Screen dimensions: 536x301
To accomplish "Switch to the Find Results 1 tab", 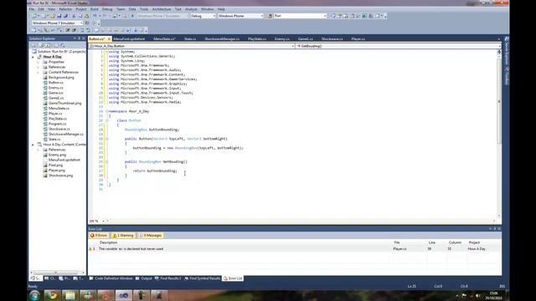I will click(x=167, y=278).
